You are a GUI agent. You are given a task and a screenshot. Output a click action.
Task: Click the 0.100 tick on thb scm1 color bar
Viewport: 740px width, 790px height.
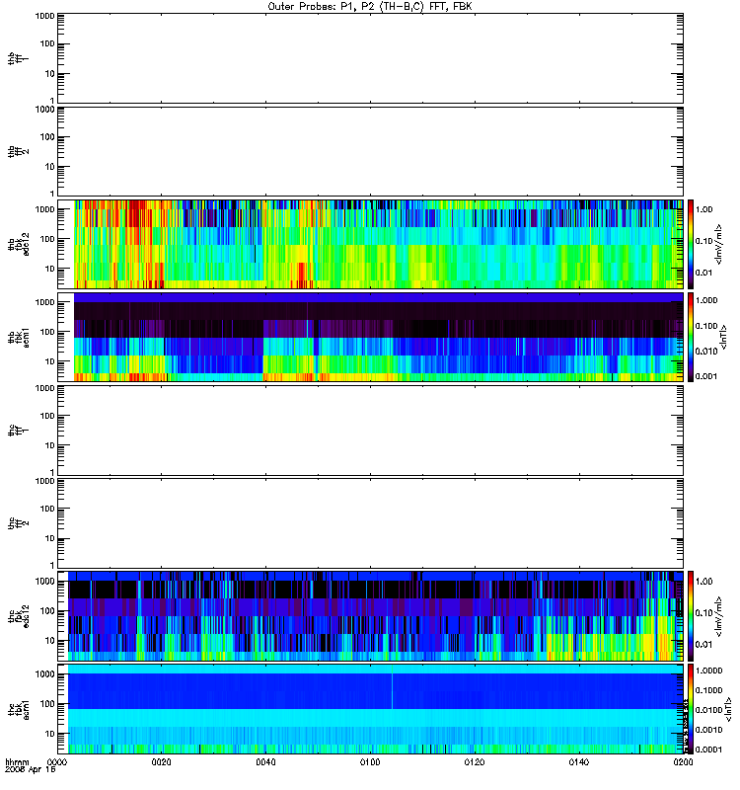click(706, 326)
